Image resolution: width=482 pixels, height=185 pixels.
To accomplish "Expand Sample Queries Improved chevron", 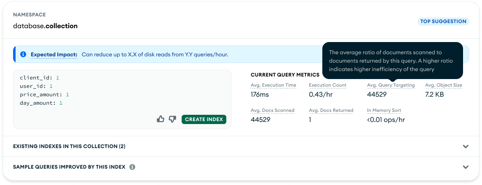I will tap(466, 167).
